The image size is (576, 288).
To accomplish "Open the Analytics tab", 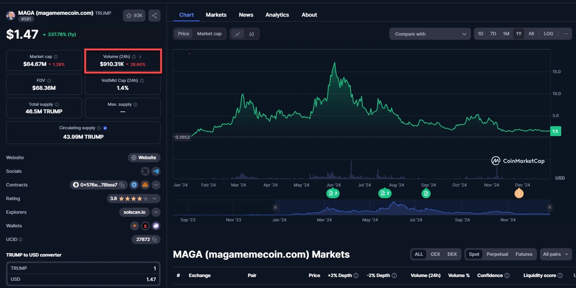I will pyautogui.click(x=277, y=15).
